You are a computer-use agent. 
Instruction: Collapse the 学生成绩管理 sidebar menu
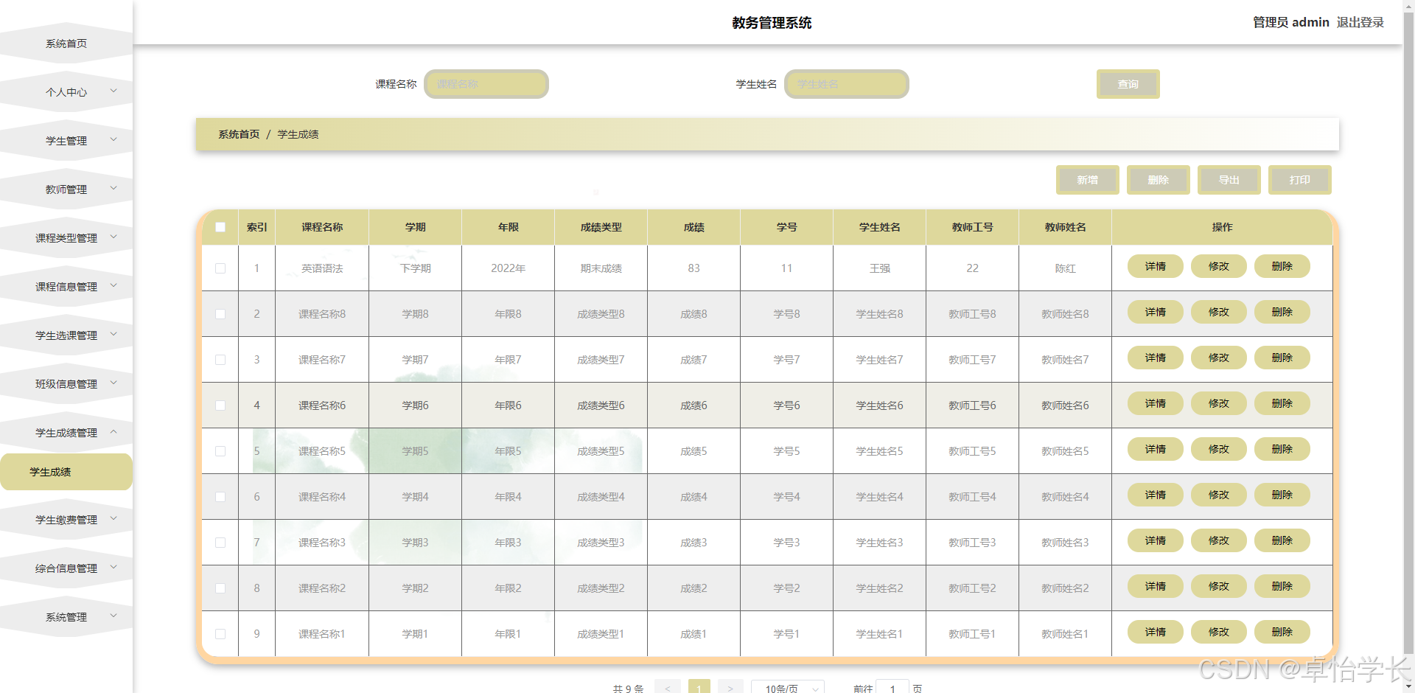[x=66, y=433]
